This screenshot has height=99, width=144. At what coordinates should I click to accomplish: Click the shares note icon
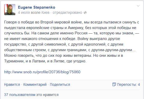tap(114, 84)
